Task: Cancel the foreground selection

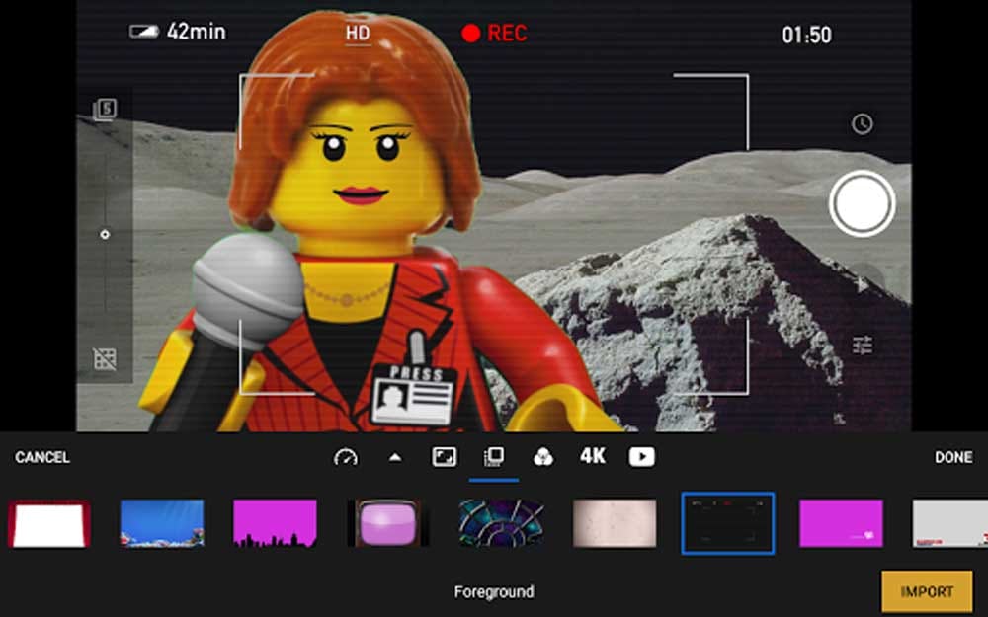Action: (42, 457)
